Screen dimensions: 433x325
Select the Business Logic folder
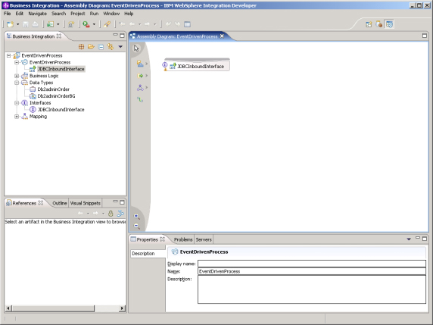click(x=44, y=76)
